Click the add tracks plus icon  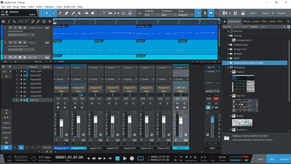coord(50,22)
